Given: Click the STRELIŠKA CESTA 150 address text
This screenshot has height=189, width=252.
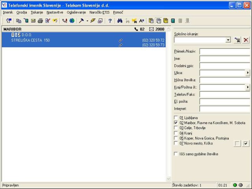Looking at the screenshot, I should [x=30, y=40].
